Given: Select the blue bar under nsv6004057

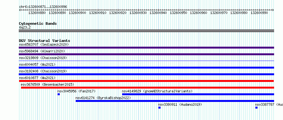Looking at the screenshot, I should click(x=146, y=68).
